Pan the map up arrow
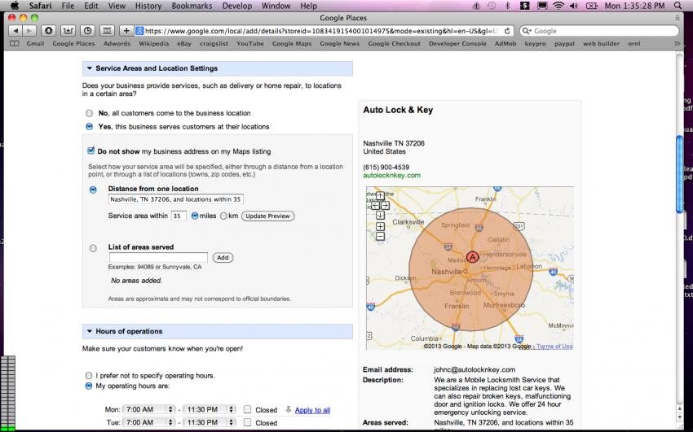 (x=380, y=196)
